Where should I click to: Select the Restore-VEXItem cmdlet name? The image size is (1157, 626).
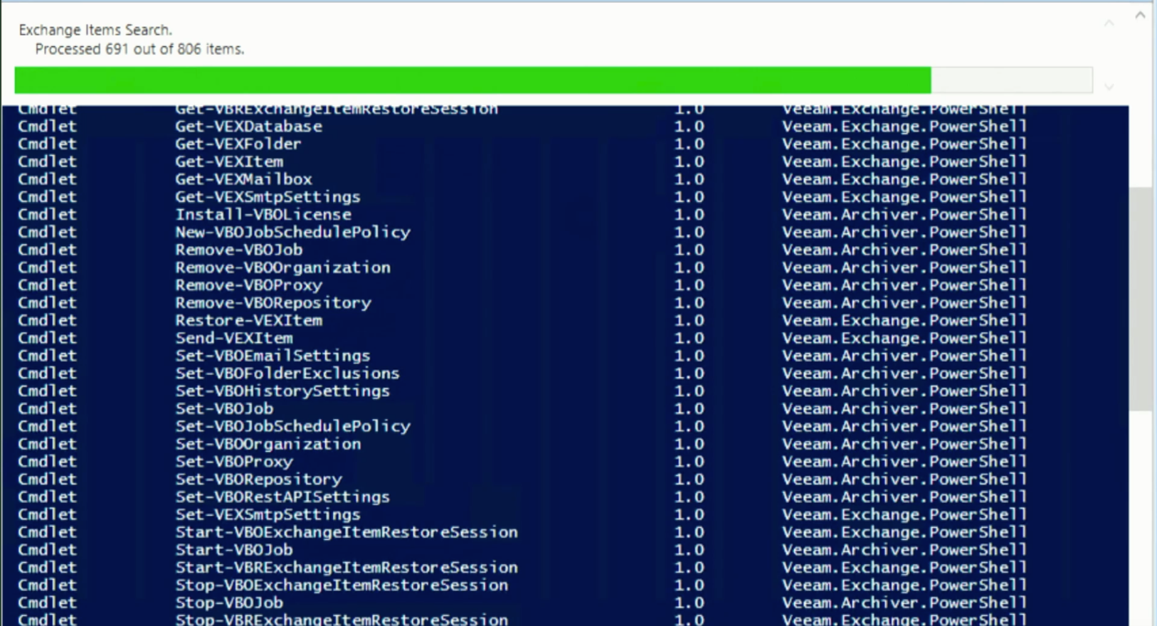pyautogui.click(x=248, y=321)
